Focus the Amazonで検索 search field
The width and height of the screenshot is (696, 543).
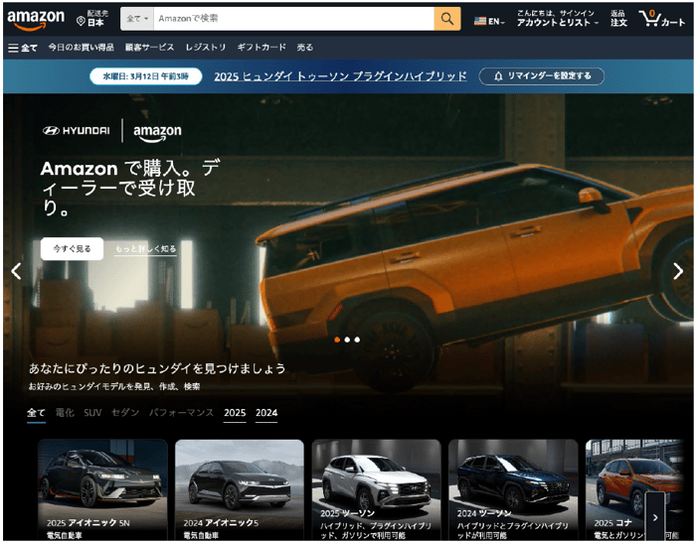[294, 19]
